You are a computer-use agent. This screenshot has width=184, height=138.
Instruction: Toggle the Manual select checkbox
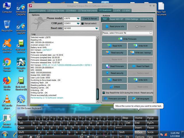[83, 24]
